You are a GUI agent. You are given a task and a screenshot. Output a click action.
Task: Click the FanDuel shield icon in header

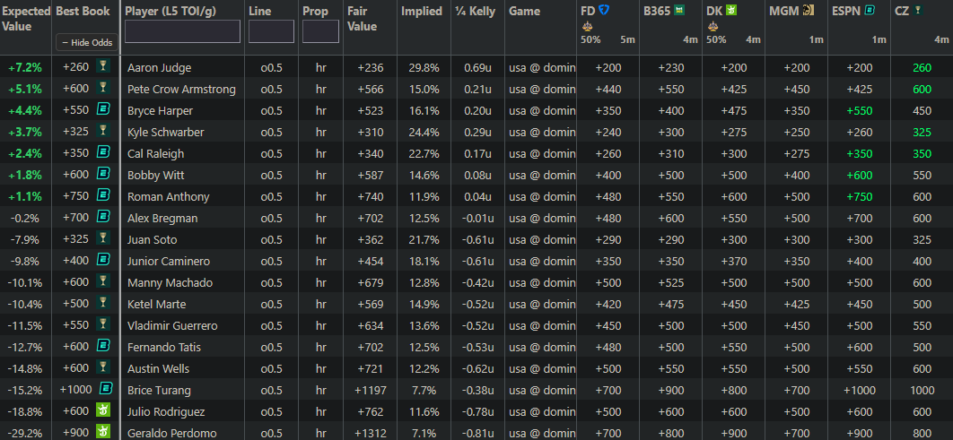(x=604, y=11)
